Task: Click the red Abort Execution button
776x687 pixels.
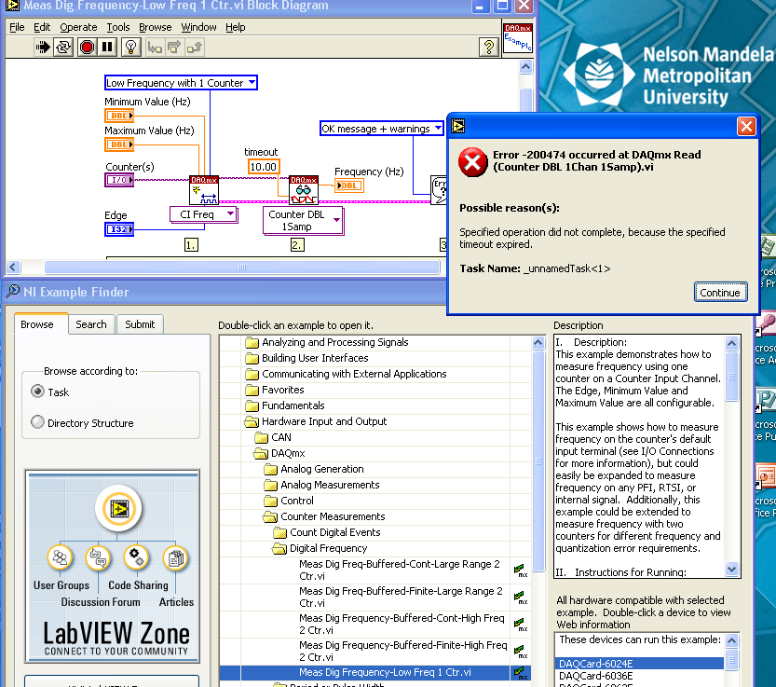Action: click(88, 48)
